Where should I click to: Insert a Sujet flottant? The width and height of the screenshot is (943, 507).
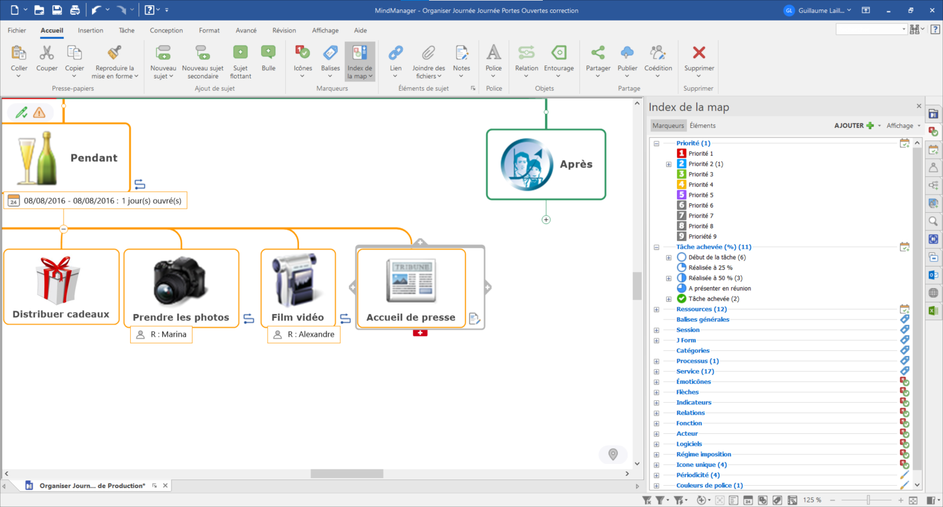(x=240, y=53)
